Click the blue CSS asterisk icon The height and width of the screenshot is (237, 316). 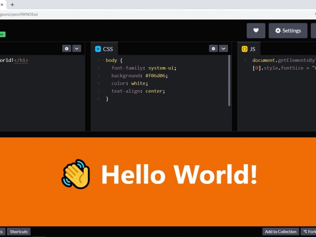[x=98, y=49]
